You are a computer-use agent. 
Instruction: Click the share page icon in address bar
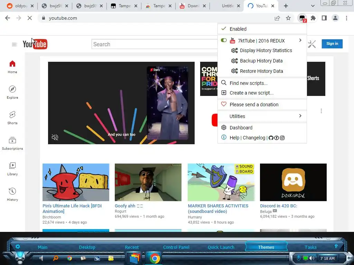(x=277, y=18)
